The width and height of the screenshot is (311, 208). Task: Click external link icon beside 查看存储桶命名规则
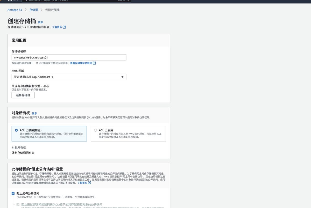pyautogui.click(x=94, y=63)
